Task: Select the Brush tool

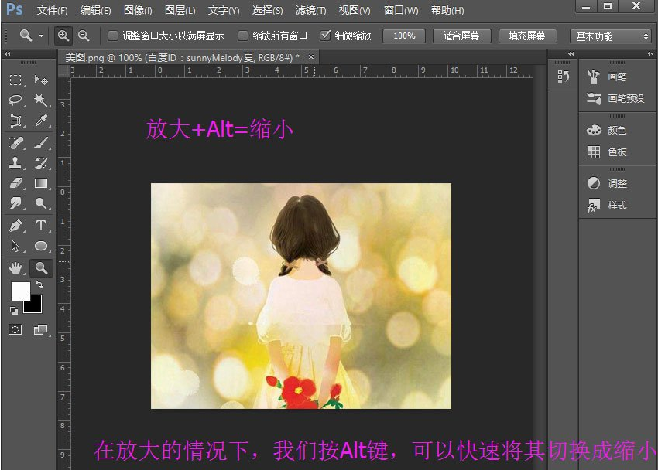Action: (x=41, y=143)
